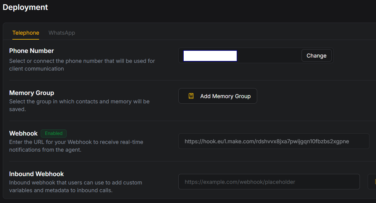Focus the Webhook URL input field
The width and height of the screenshot is (376, 203).
coord(274,141)
